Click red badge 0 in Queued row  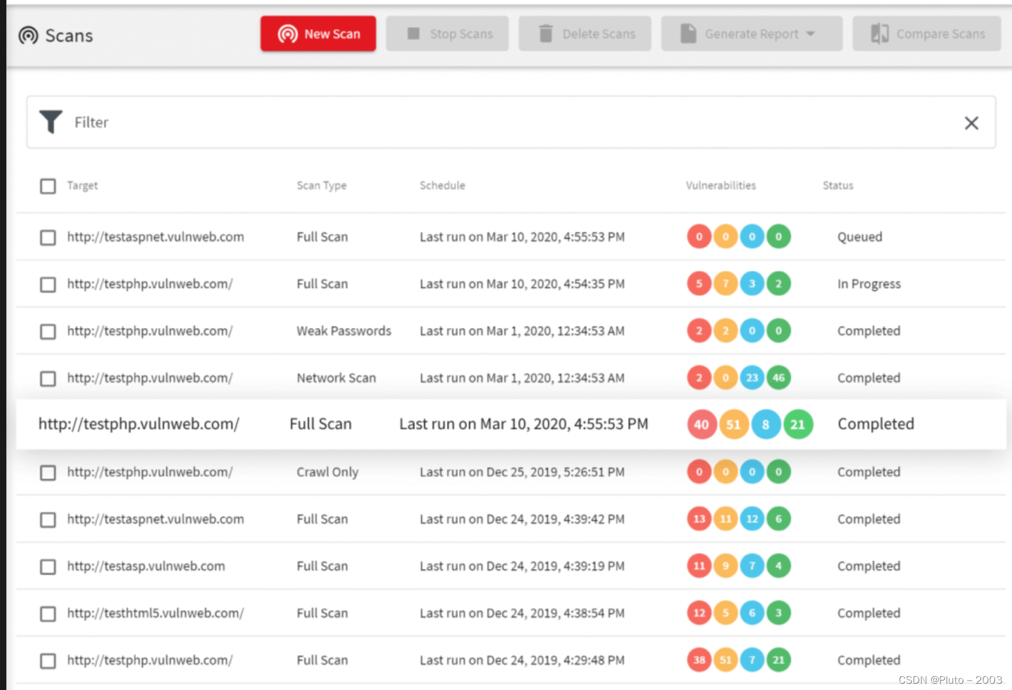click(699, 237)
